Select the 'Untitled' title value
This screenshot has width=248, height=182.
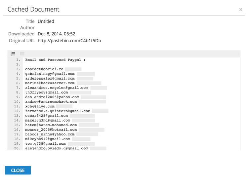tap(46, 21)
